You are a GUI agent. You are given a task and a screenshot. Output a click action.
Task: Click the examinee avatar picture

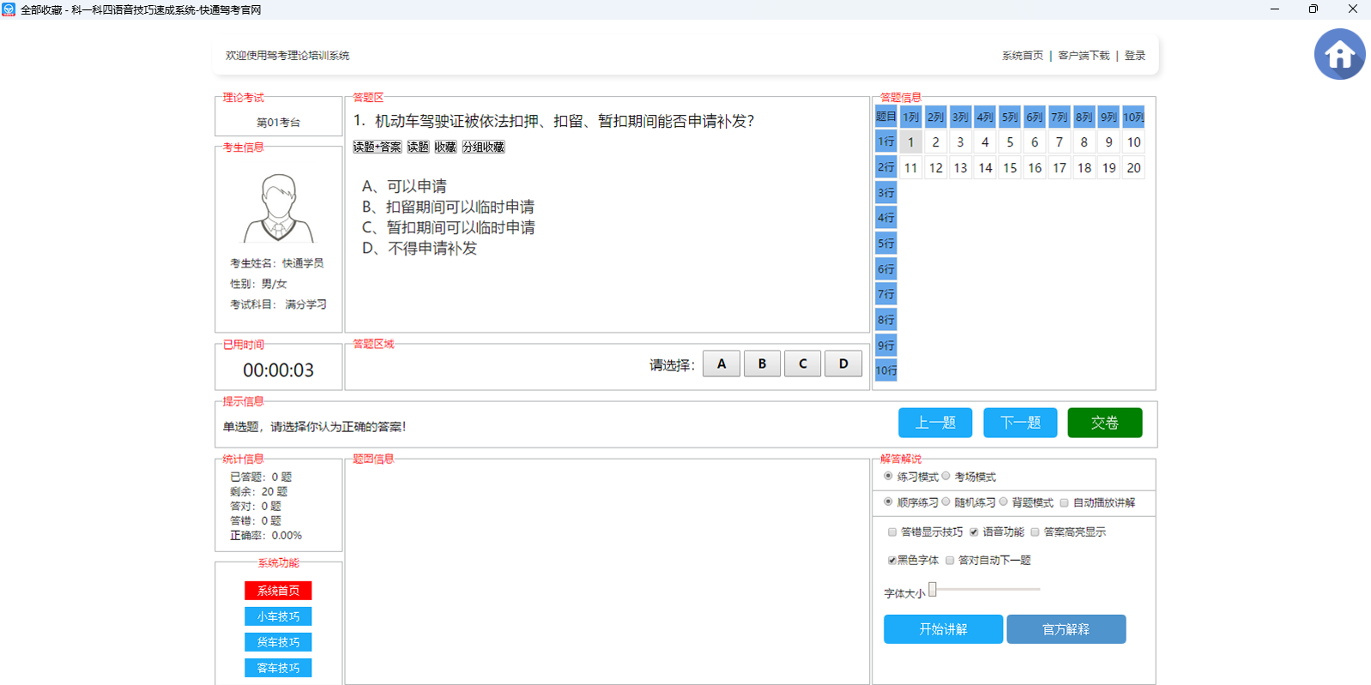(x=279, y=208)
